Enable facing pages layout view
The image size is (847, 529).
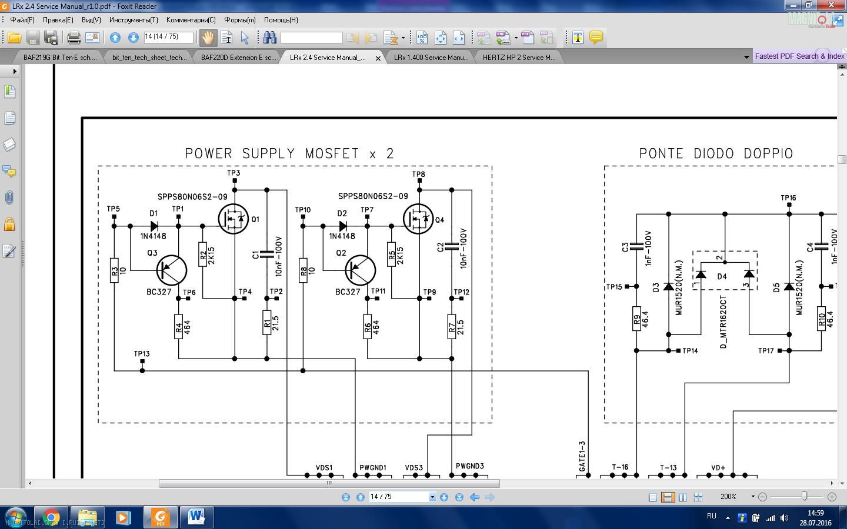(x=683, y=497)
